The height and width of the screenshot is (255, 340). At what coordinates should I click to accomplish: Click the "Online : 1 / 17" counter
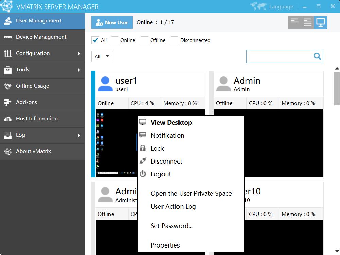pyautogui.click(x=155, y=22)
